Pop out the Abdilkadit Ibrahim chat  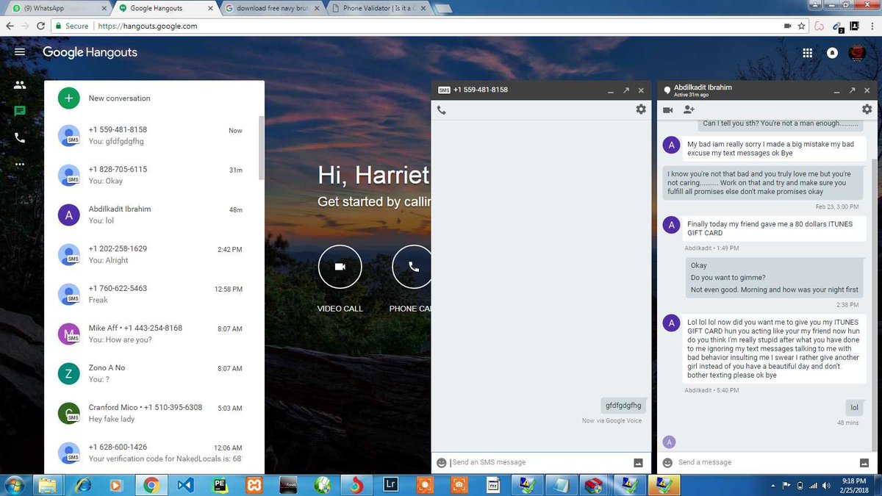tap(852, 90)
